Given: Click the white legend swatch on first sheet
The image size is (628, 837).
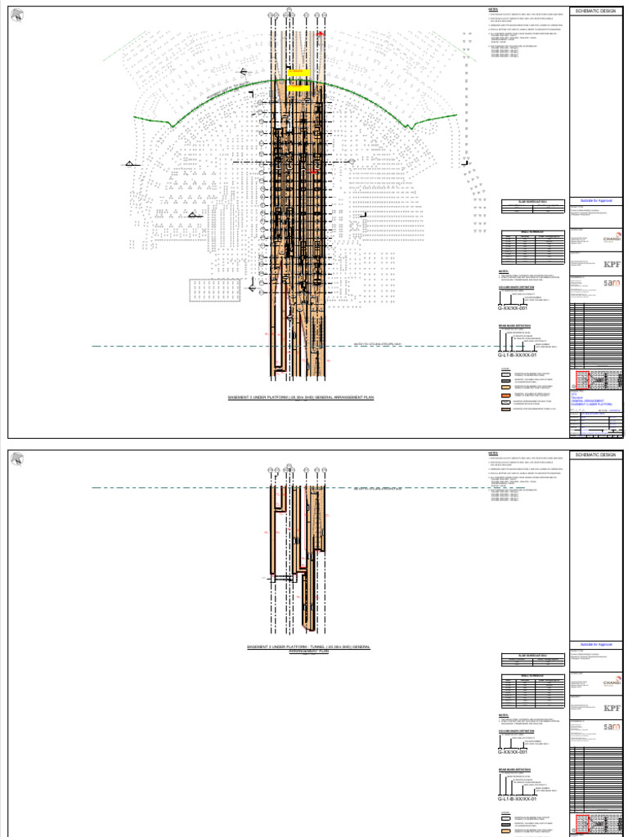Looking at the screenshot, I should [505, 374].
